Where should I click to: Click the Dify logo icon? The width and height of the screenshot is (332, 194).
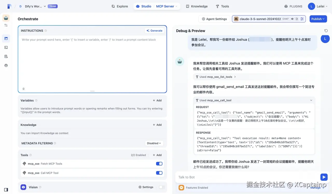(x=10, y=6)
